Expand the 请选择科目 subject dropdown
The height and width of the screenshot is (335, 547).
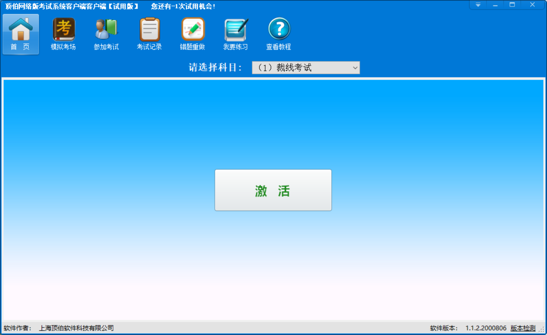click(x=306, y=68)
